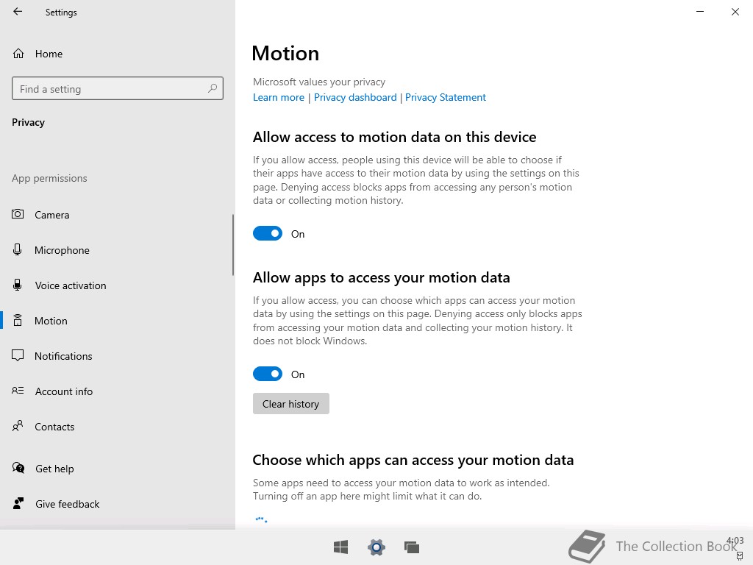
Task: Open the Privacy dashboard link
Action: [x=355, y=98]
